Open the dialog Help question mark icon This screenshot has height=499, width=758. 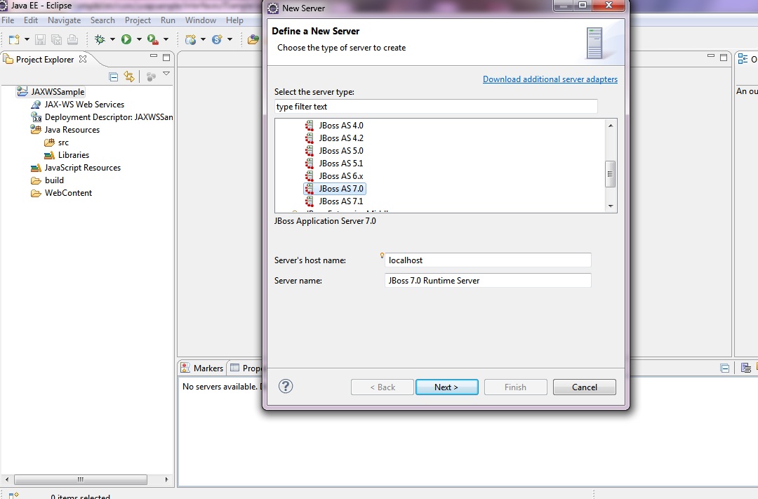point(286,386)
